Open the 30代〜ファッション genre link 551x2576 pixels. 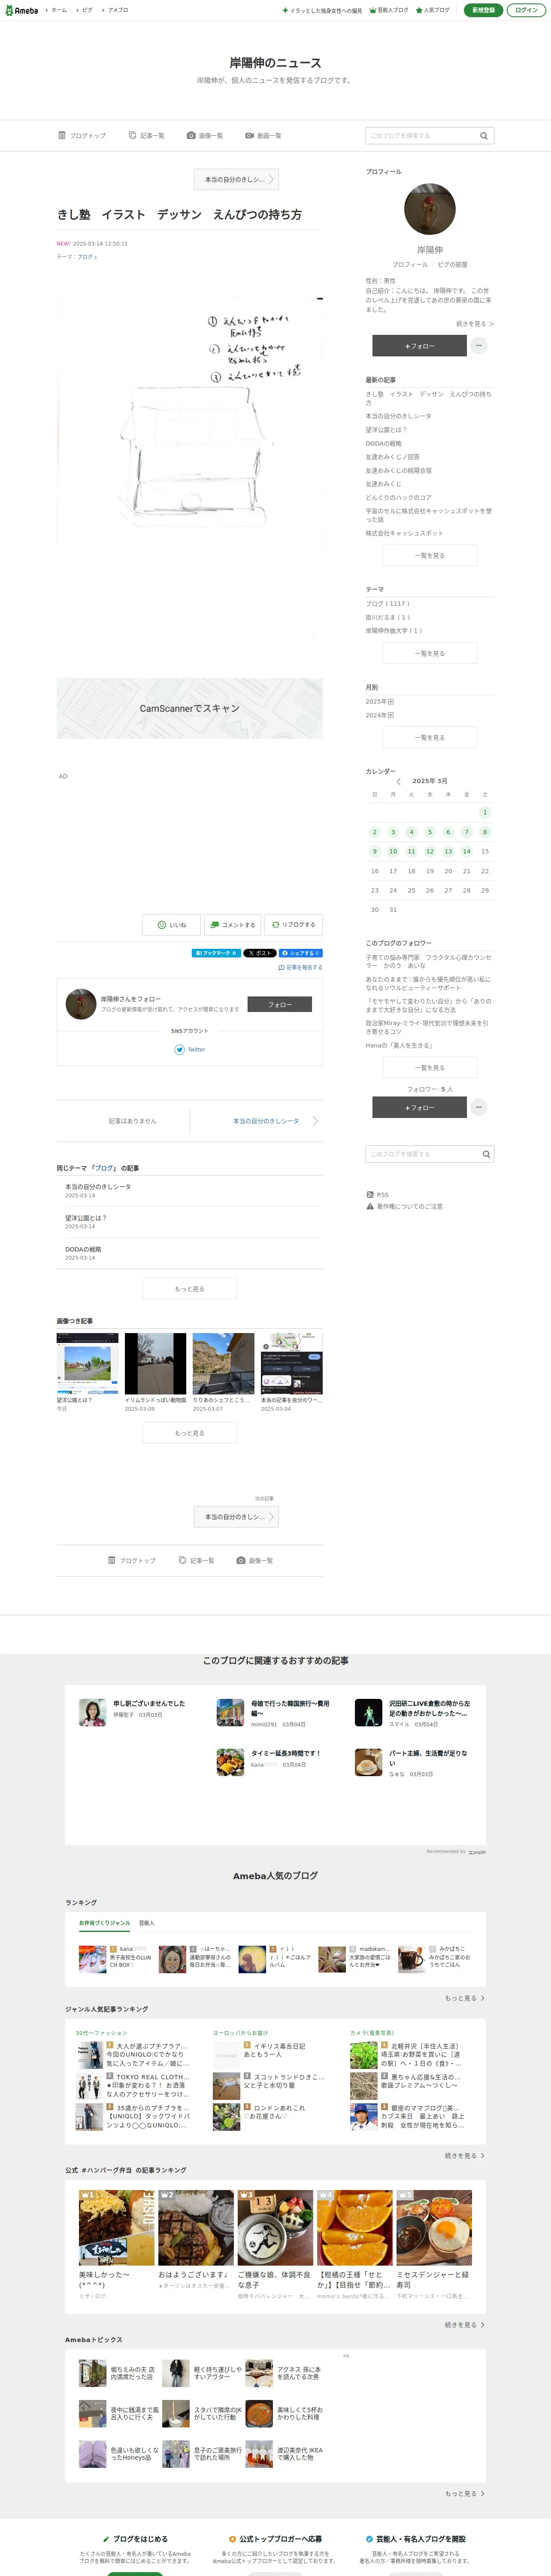(x=101, y=2033)
